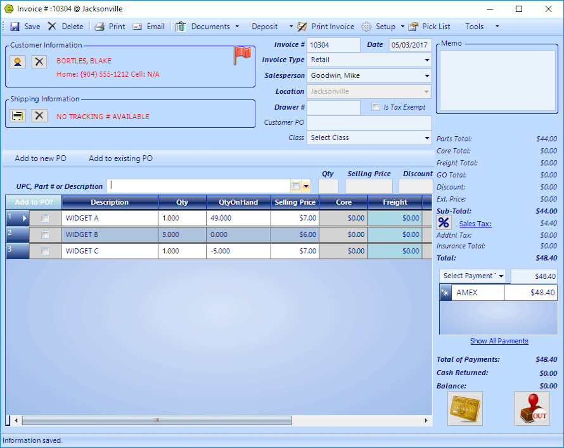This screenshot has width=564, height=448.
Task: Enable the Is Tax Exempt checkbox
Action: tap(376, 107)
